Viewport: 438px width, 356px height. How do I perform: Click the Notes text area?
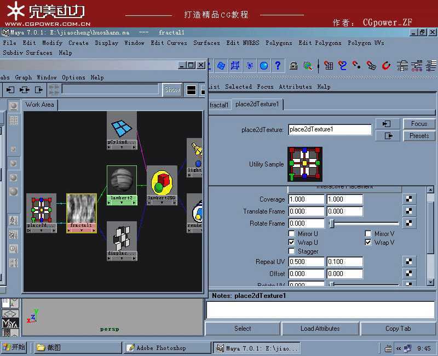pyautogui.click(x=320, y=309)
